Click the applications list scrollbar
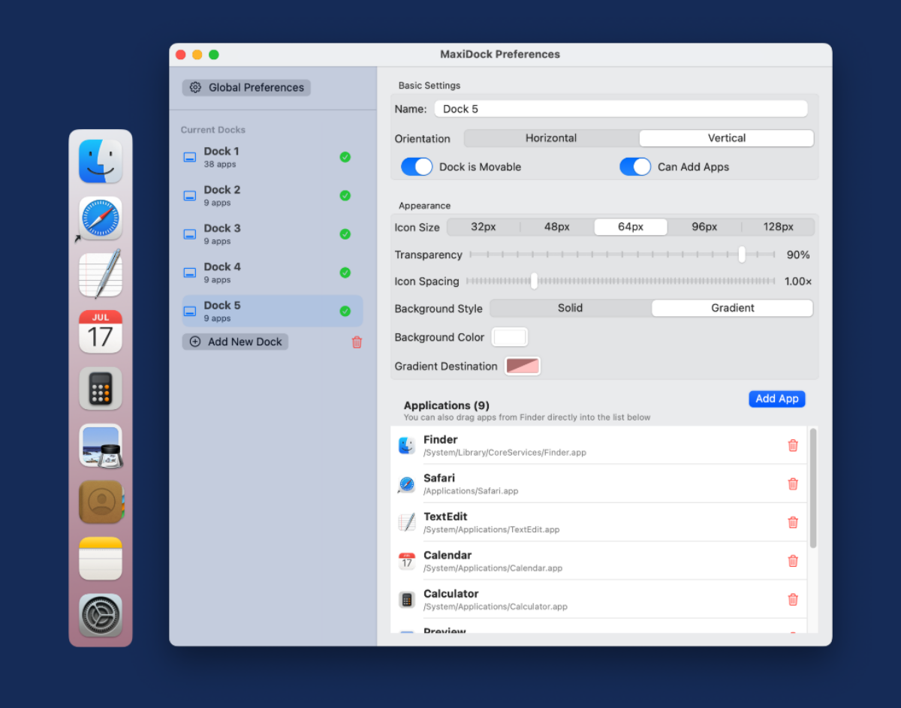 coord(813,488)
